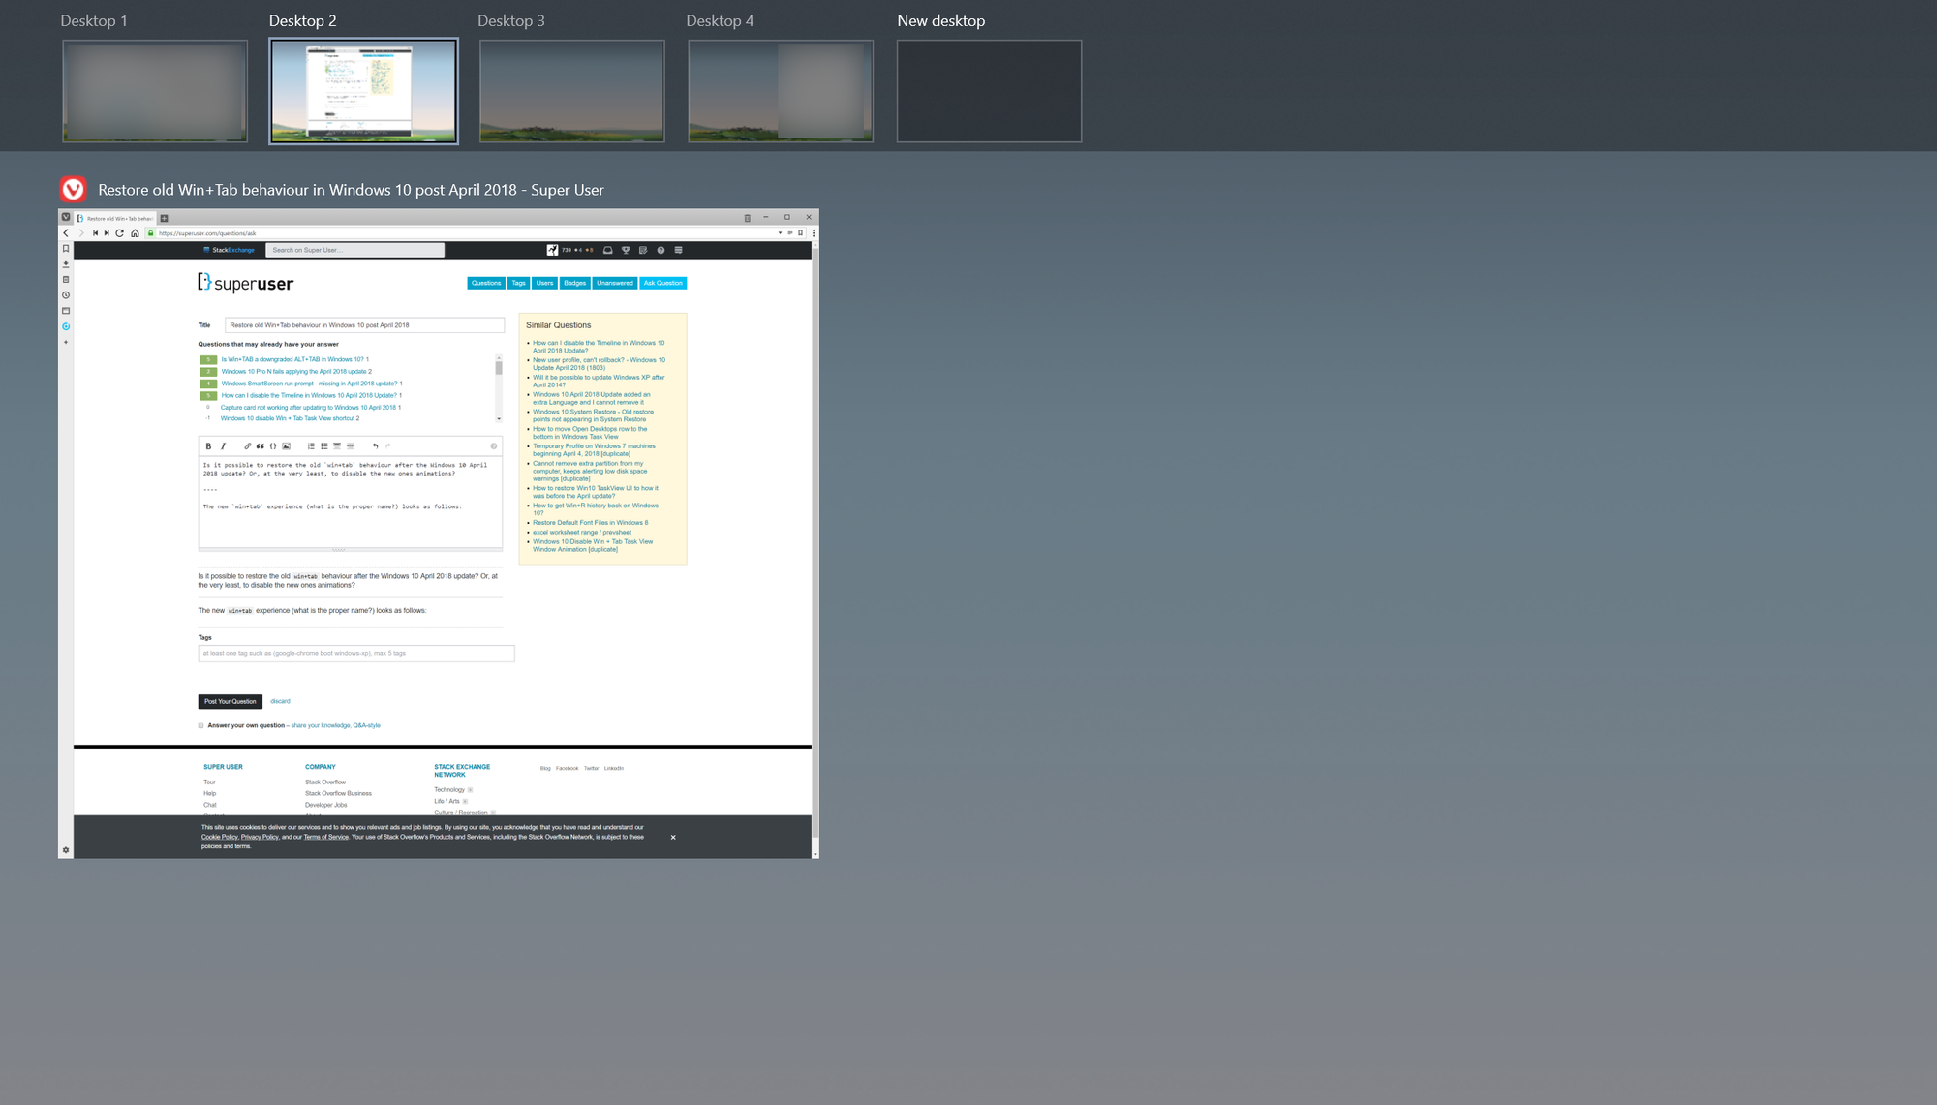Screen dimensions: 1937x1105
Task: Switch to Desktop 1 thumbnail
Action: click(155, 91)
